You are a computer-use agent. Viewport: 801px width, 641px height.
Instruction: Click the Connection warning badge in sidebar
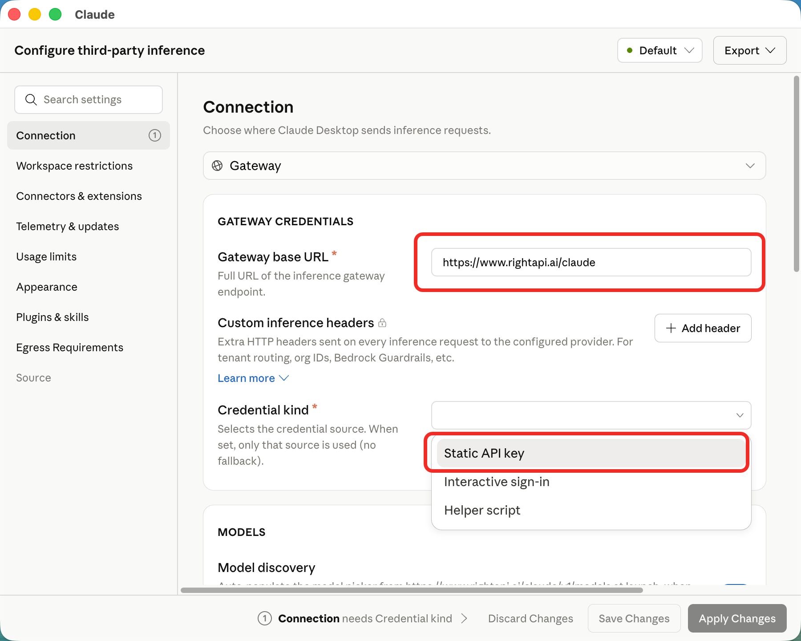[155, 135]
